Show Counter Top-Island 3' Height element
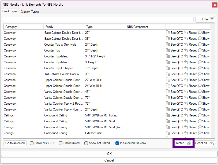 point(204,62)
